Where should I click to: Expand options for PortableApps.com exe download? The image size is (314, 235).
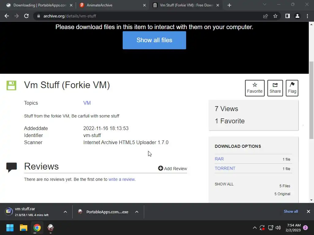point(137,212)
